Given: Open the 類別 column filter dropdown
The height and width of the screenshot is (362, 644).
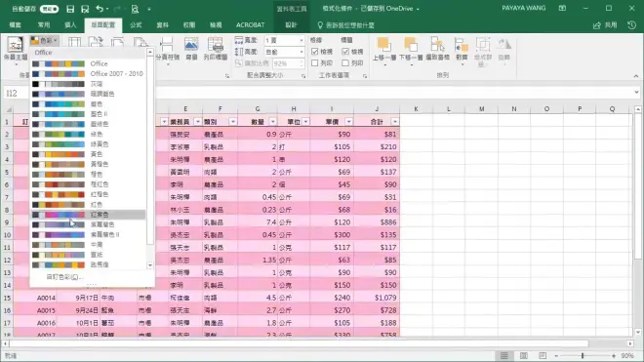Looking at the screenshot, I should point(233,122).
